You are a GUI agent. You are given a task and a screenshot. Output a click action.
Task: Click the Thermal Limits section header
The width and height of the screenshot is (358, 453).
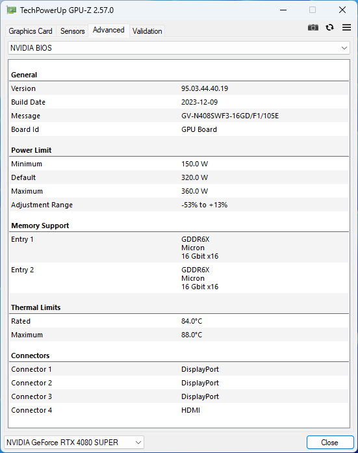coord(36,307)
